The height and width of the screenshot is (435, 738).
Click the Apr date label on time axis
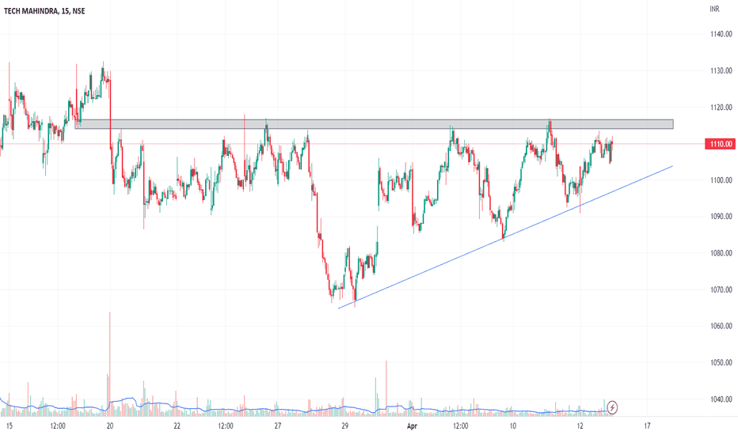point(412,426)
